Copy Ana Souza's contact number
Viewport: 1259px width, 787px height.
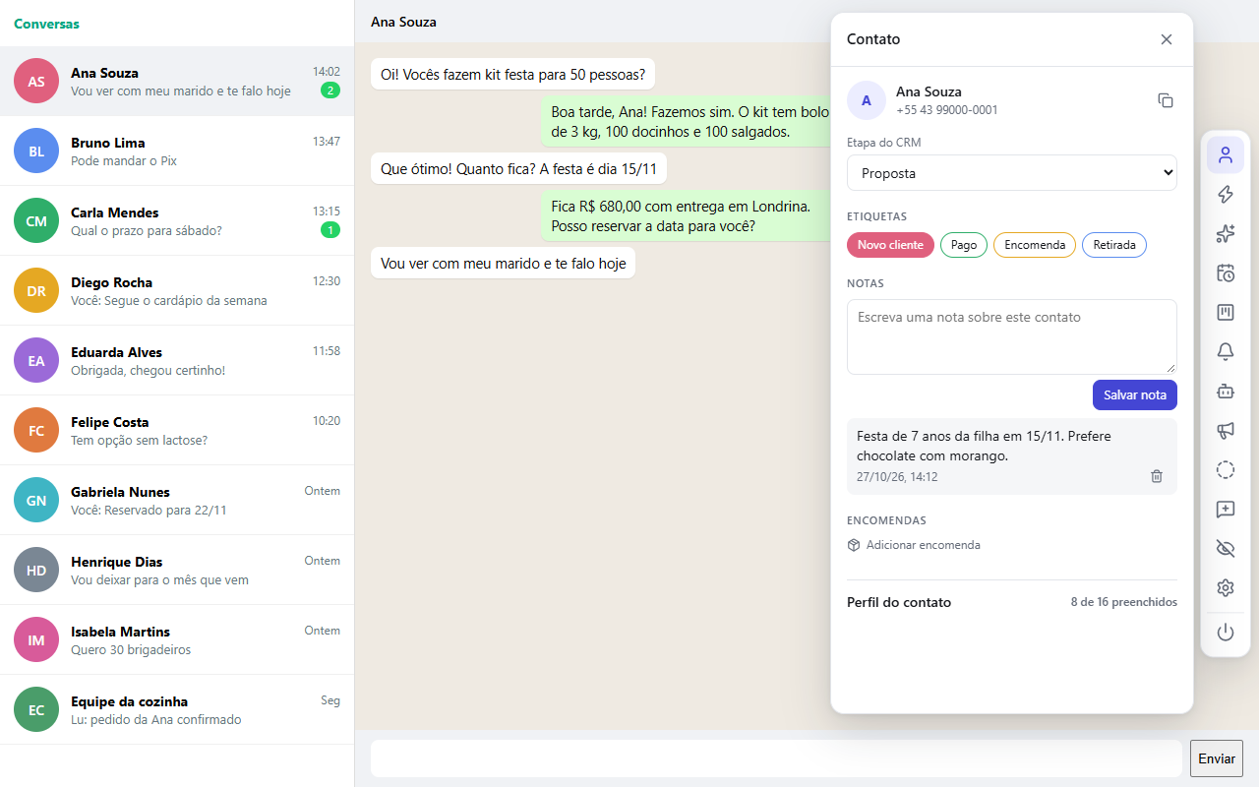(1166, 100)
